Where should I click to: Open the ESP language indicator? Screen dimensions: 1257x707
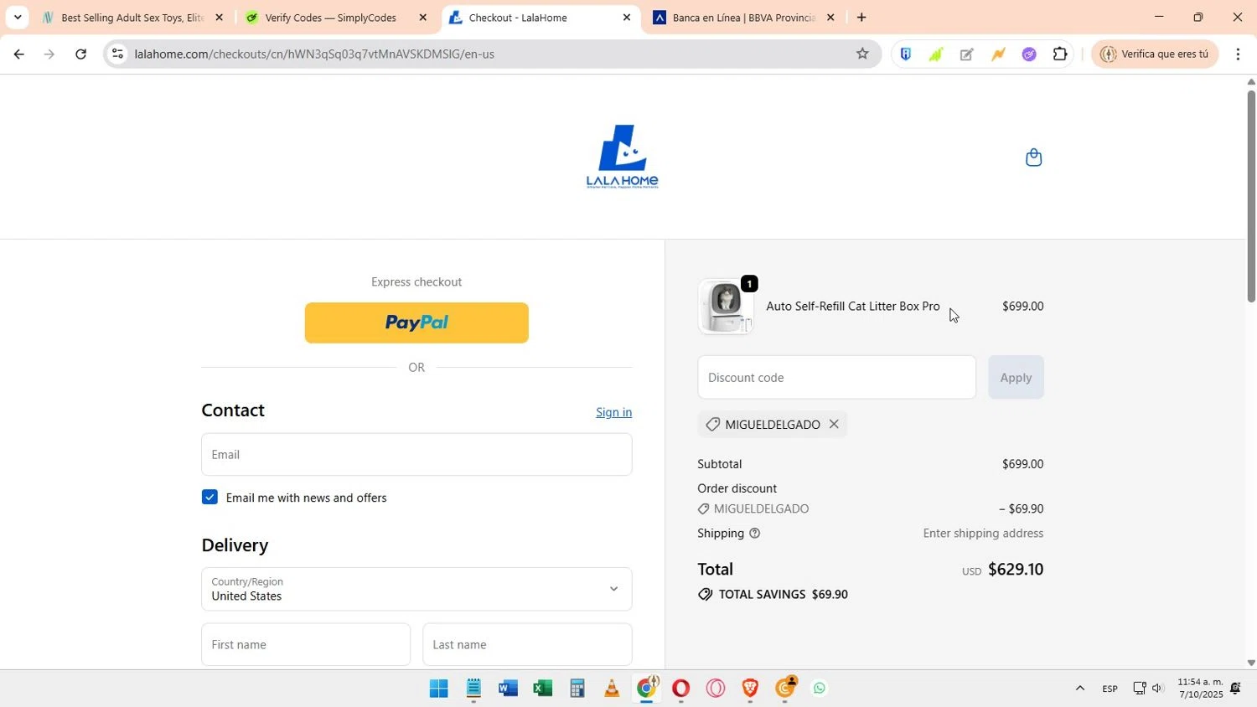pyautogui.click(x=1110, y=689)
